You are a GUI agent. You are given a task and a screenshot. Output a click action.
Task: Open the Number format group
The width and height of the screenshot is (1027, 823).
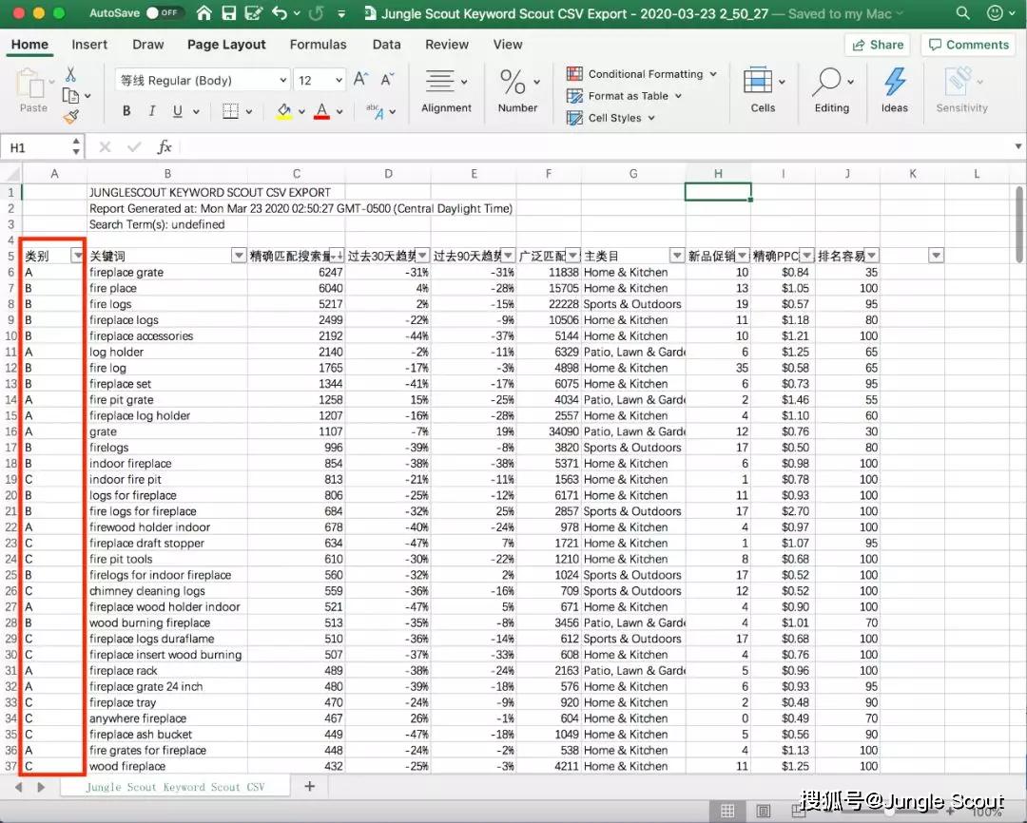517,91
